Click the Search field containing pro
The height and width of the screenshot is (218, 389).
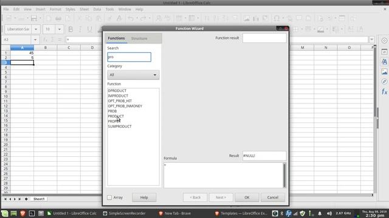[129, 57]
